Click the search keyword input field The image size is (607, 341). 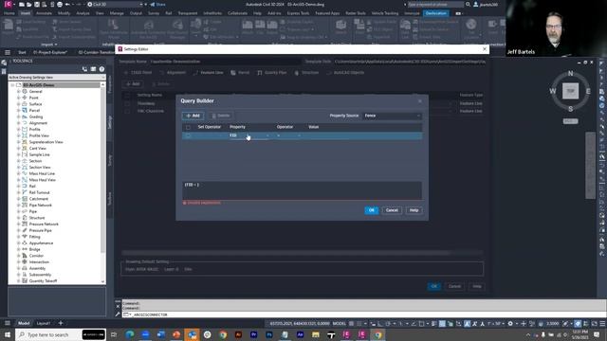click(435, 4)
